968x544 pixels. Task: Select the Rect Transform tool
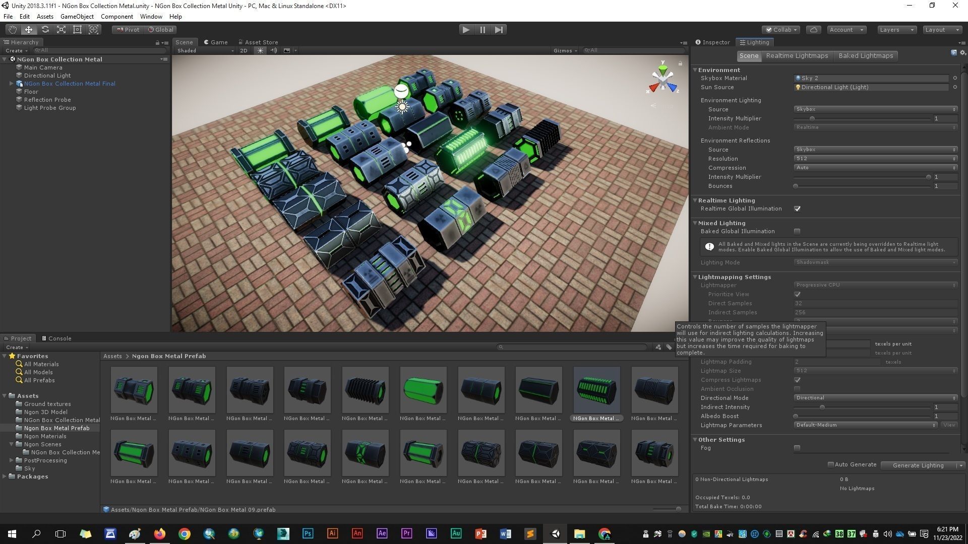77,30
